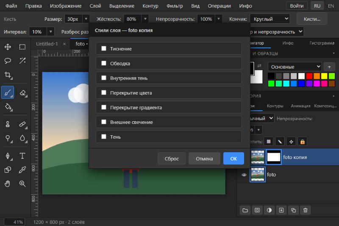Click the Войти login button
The width and height of the screenshot is (339, 226).
[297, 6]
